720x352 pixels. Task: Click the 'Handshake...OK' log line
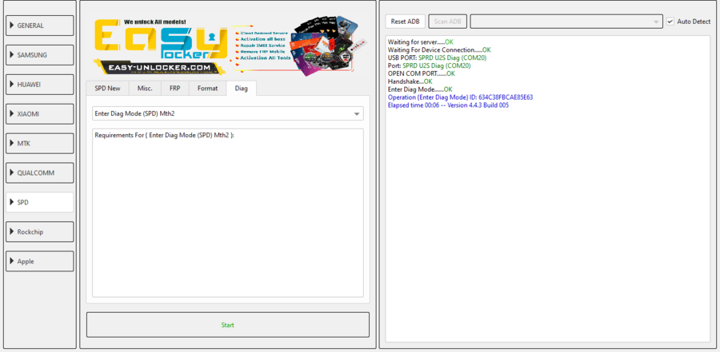pos(410,81)
